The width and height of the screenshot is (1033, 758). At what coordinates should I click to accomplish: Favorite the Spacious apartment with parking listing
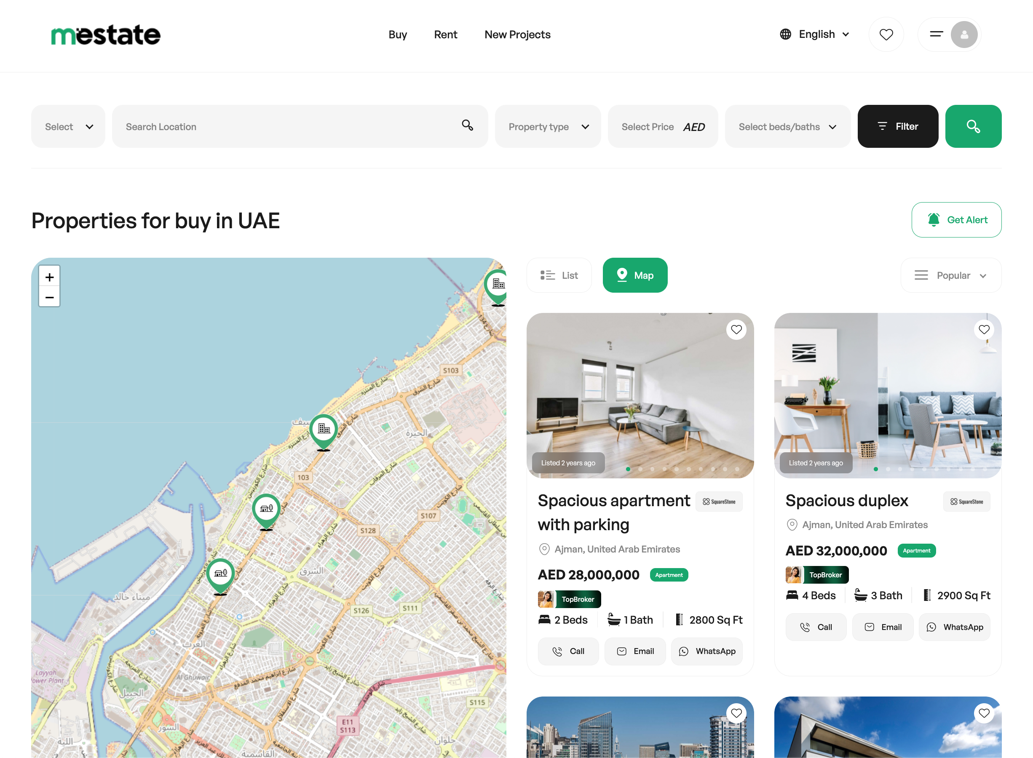pyautogui.click(x=736, y=329)
